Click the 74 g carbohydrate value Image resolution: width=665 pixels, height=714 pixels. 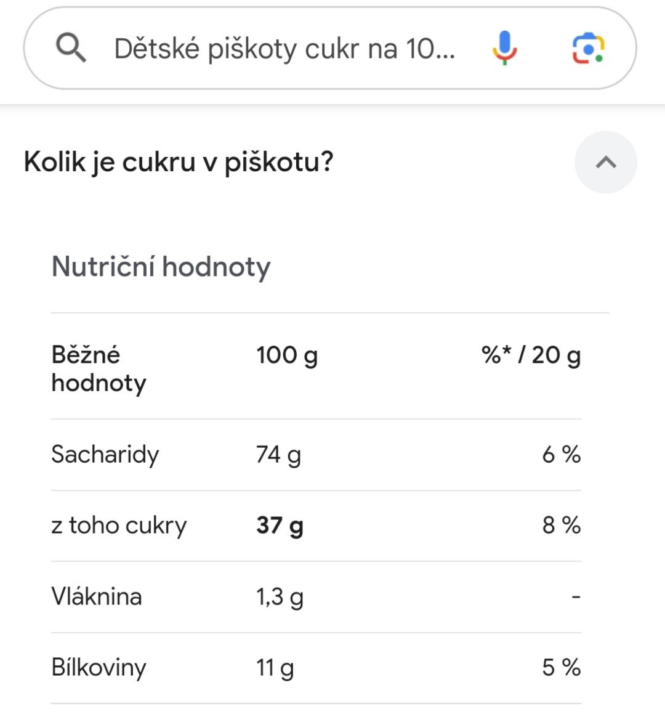[x=278, y=455]
